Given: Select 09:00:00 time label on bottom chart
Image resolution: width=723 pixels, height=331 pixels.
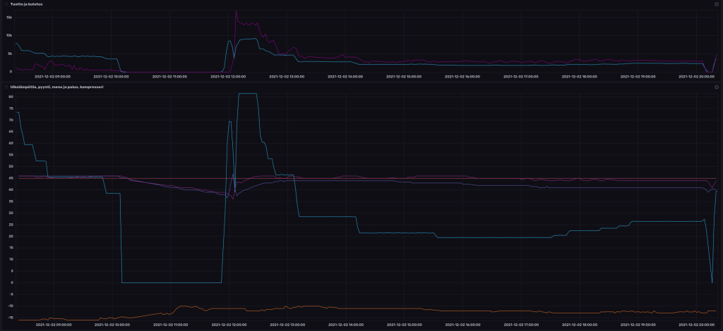Looking at the screenshot, I should (52, 325).
